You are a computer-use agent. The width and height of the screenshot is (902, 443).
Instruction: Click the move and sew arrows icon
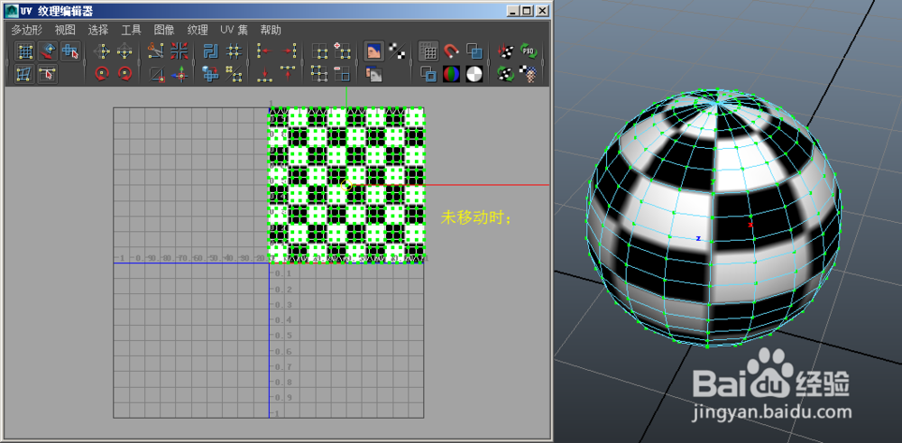click(x=179, y=73)
